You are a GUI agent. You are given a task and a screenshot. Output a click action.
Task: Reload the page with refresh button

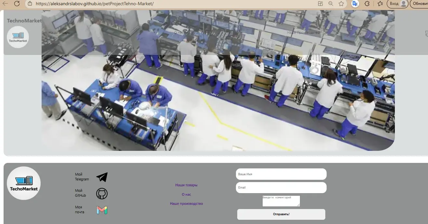tap(17, 4)
